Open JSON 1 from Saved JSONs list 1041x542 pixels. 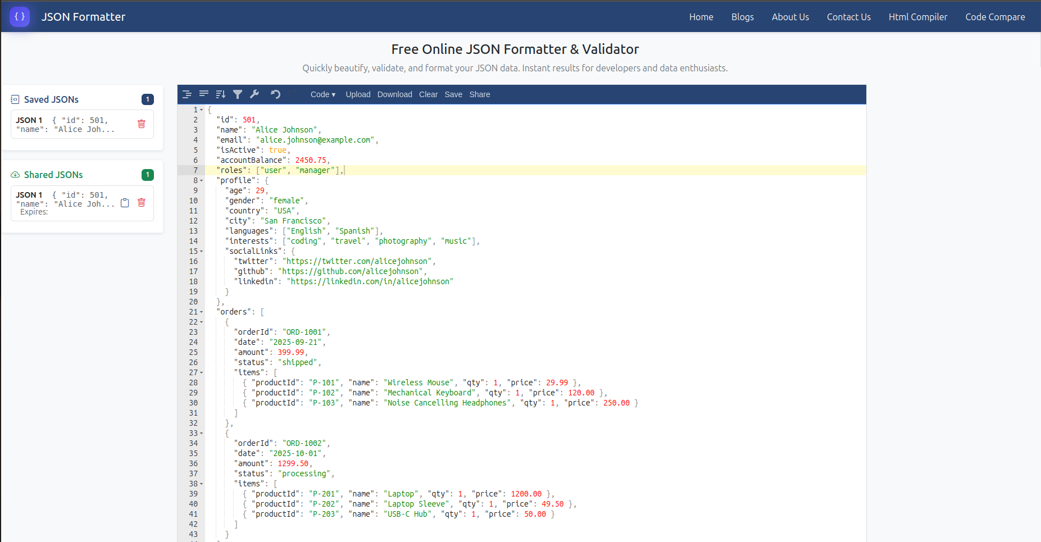coord(67,124)
